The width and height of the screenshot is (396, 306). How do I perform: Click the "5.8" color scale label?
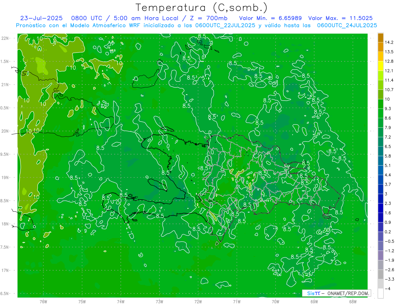click(x=388, y=156)
